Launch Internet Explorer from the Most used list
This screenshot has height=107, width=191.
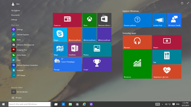[x=20, y=35]
